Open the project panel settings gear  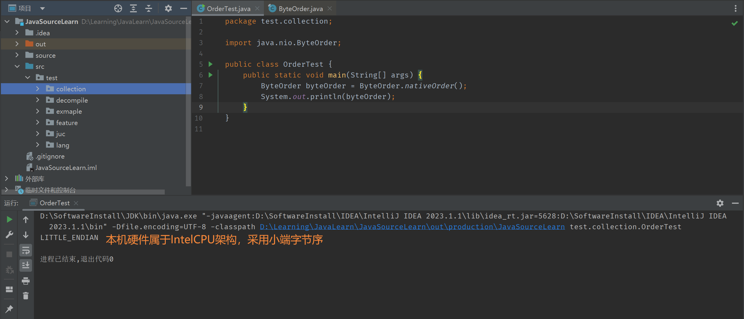coord(168,8)
